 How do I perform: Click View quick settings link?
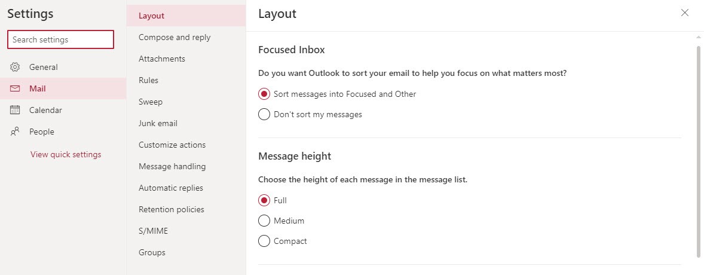pos(66,154)
